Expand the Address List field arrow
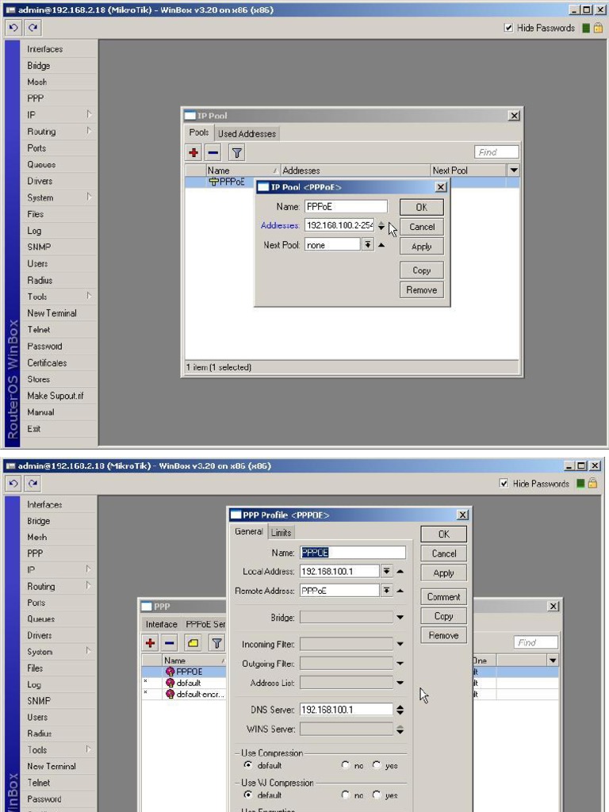The image size is (609, 812). [400, 683]
